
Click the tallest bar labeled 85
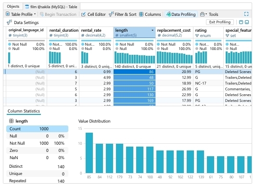coord(89,153)
